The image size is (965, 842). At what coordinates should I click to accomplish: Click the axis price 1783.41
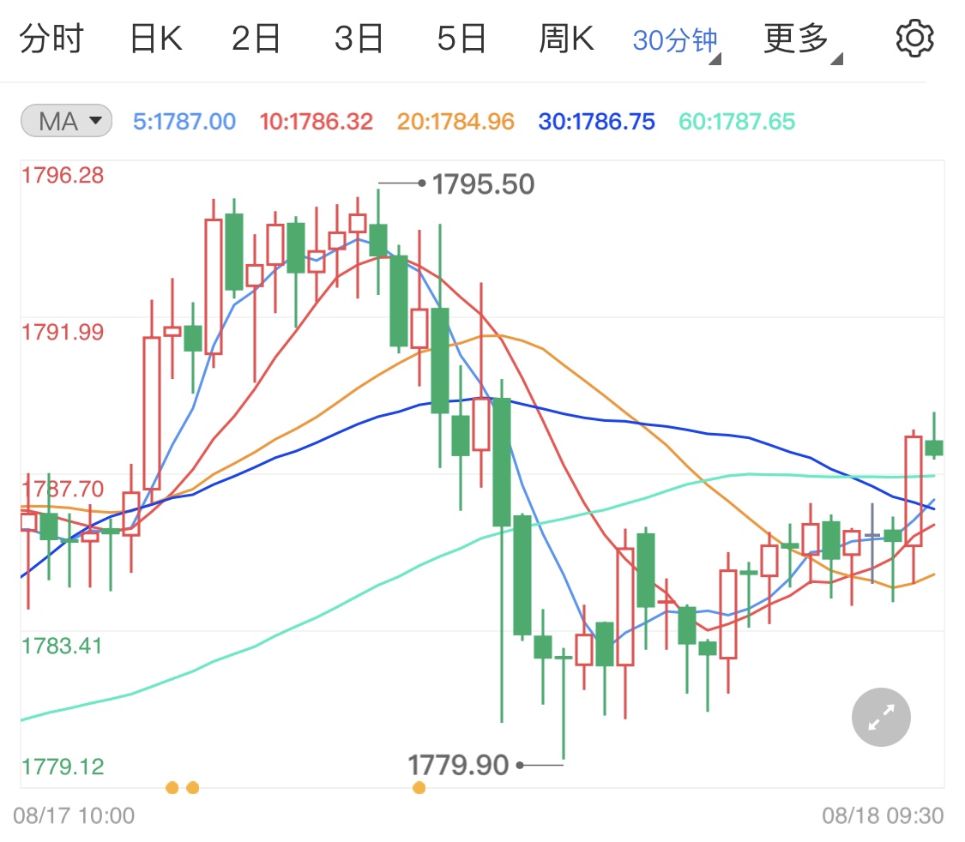point(62,646)
